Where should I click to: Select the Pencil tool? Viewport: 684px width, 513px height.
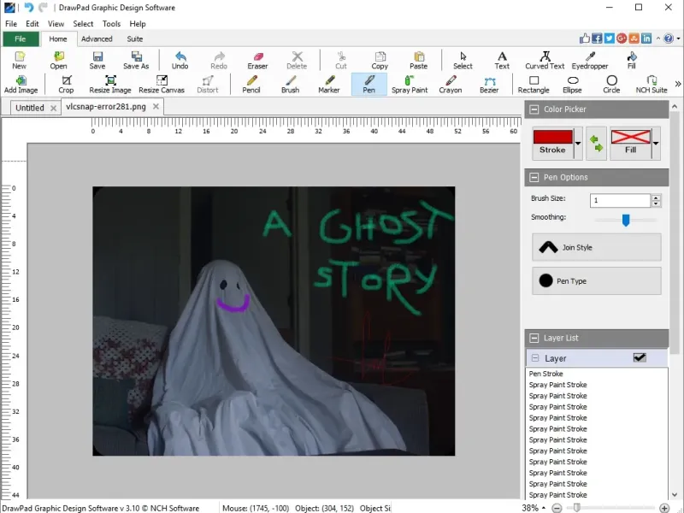pyautogui.click(x=251, y=84)
